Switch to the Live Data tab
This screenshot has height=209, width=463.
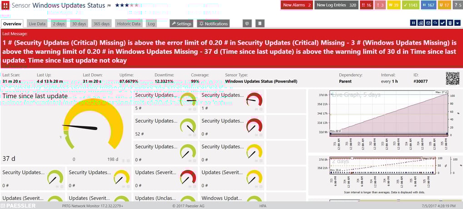37,23
